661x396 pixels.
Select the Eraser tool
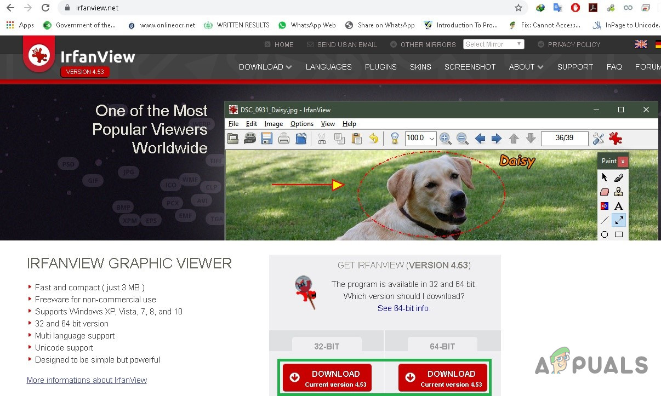[x=604, y=192]
